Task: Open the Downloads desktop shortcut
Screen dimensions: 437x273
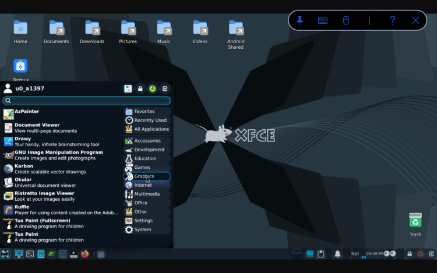Action: (92, 32)
